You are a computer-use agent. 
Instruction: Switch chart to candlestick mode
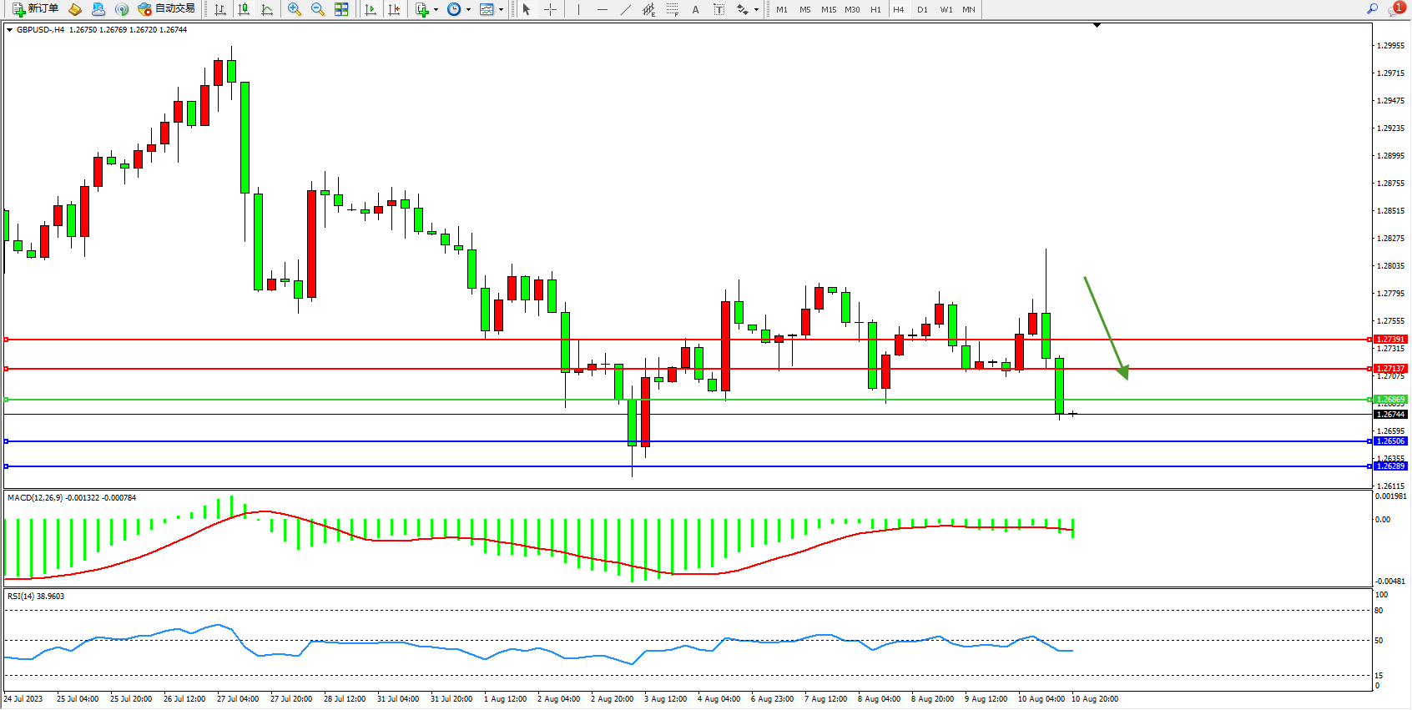pos(244,9)
